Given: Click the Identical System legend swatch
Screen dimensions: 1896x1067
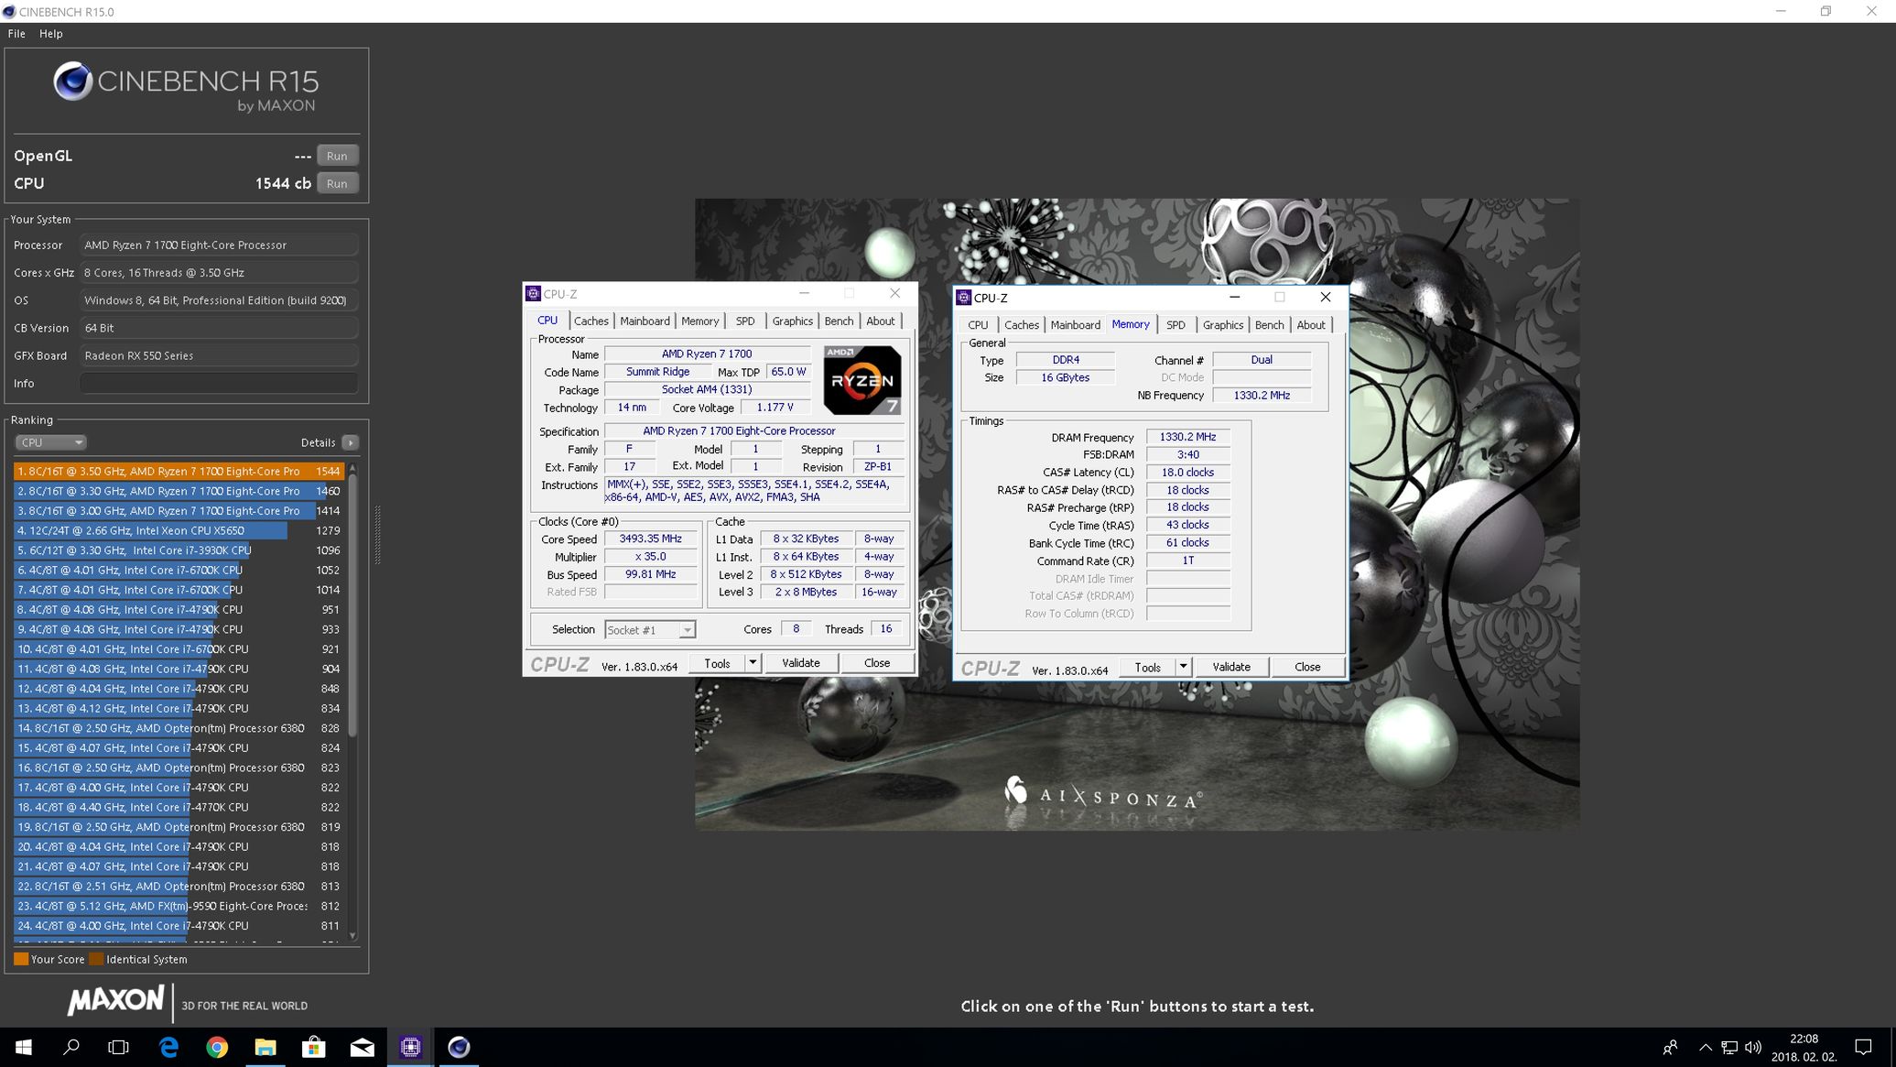Looking at the screenshot, I should pos(95,959).
